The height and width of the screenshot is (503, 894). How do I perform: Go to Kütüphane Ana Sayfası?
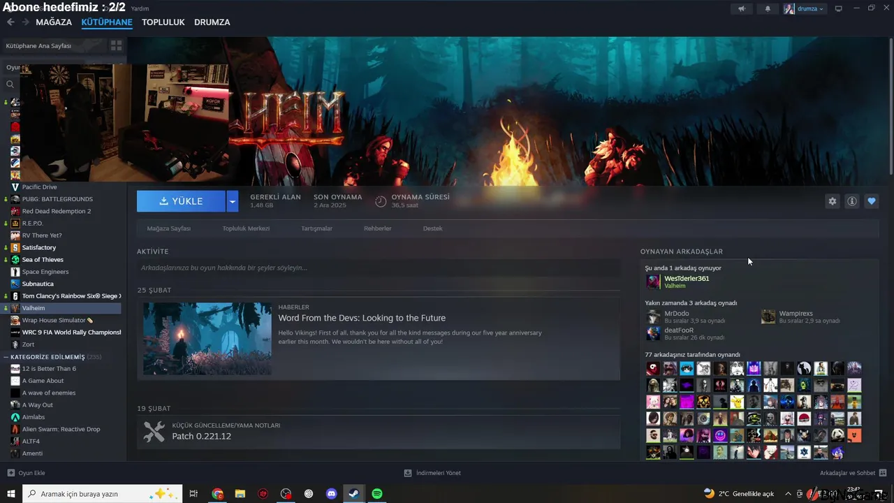coord(38,45)
